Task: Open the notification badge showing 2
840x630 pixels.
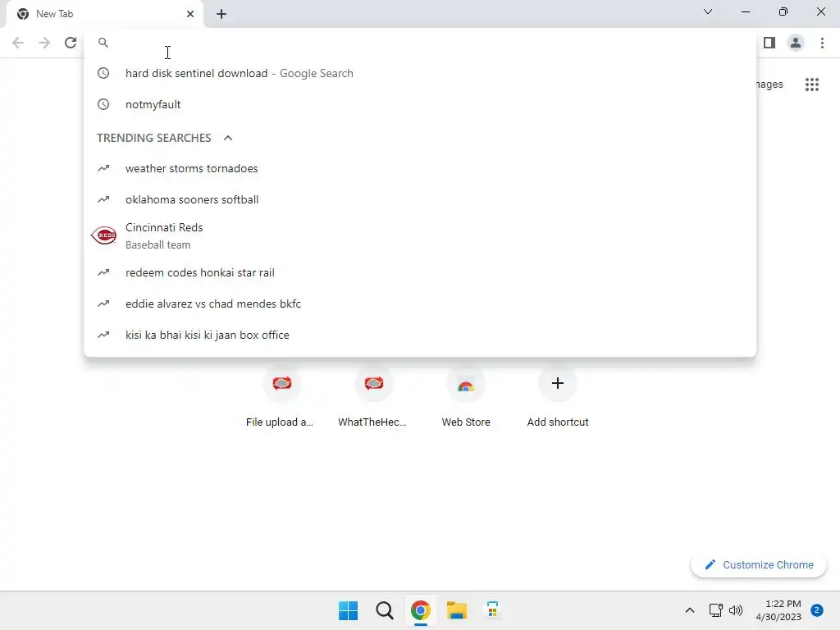Action: point(817,610)
